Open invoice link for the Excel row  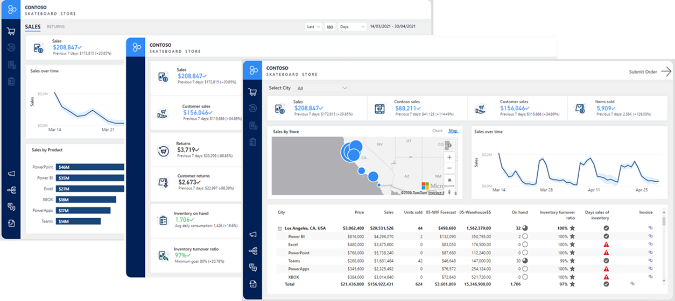(x=650, y=245)
